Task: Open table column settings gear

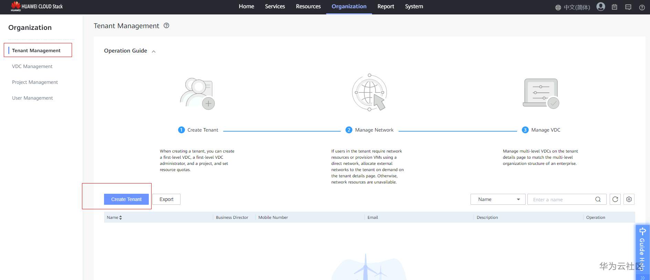Action: [629, 199]
